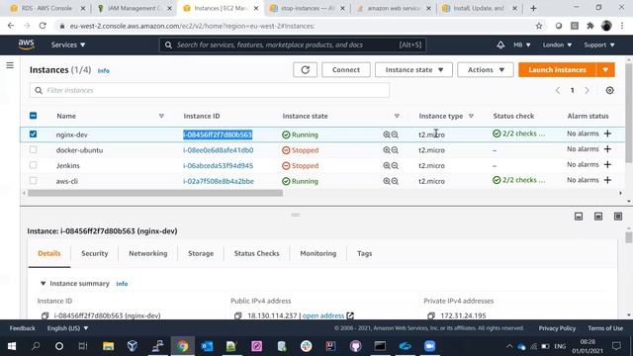Open the Support dropdown
This screenshot has width=633, height=356.
click(599, 44)
